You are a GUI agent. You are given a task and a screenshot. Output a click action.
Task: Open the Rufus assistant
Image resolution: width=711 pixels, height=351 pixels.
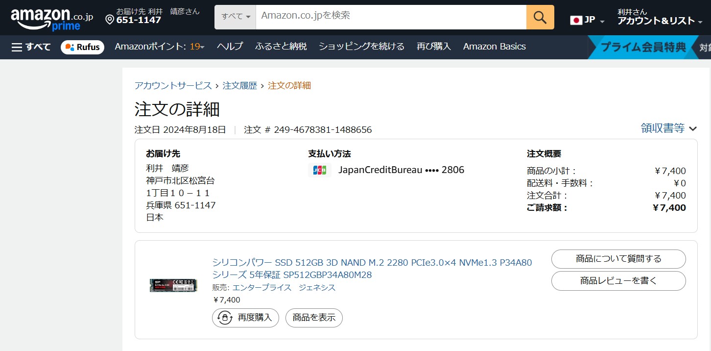[x=82, y=47]
